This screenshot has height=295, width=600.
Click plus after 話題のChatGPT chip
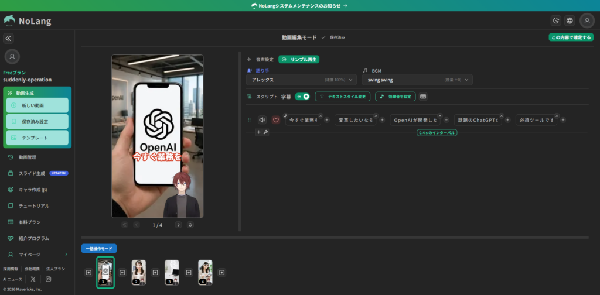tap(508, 120)
